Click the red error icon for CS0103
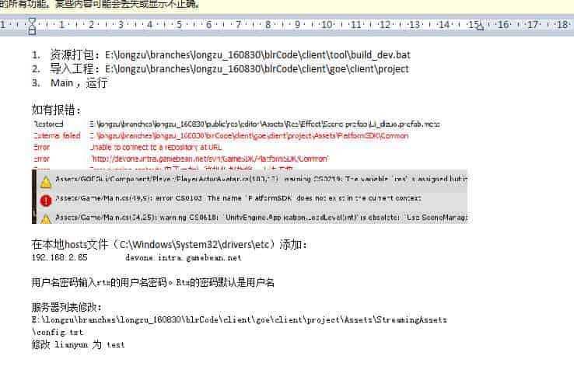The image size is (574, 384). pos(46,200)
